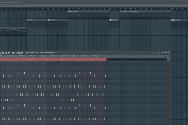The width and height of the screenshot is (188, 125).
Task: Click the playlist horizontal scrollbar below the title
Action: (x=94, y=5)
